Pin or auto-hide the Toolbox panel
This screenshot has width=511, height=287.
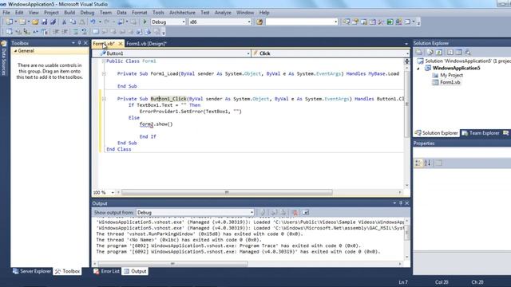[x=79, y=43]
